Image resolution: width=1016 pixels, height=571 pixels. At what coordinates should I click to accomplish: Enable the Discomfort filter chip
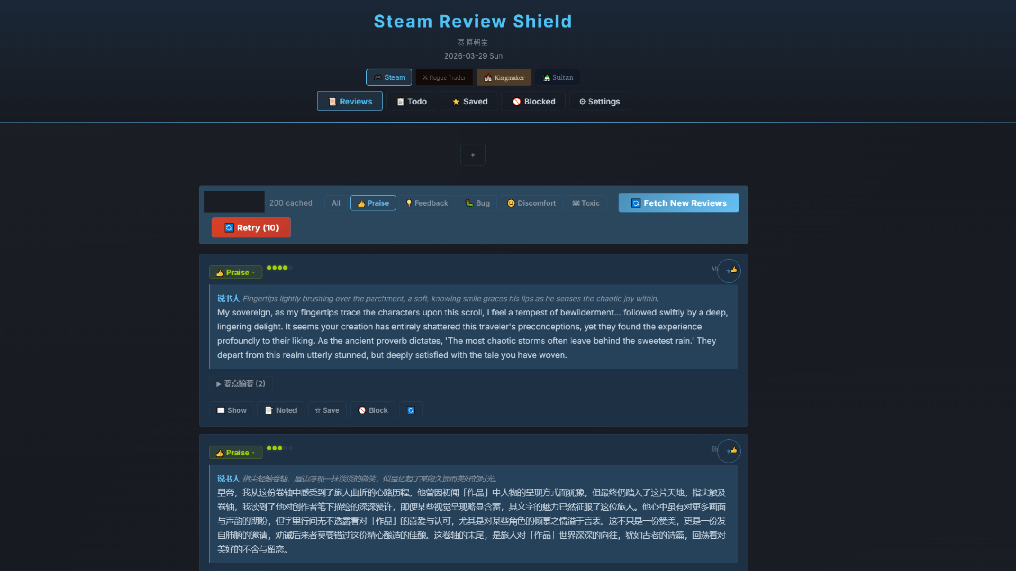point(531,203)
